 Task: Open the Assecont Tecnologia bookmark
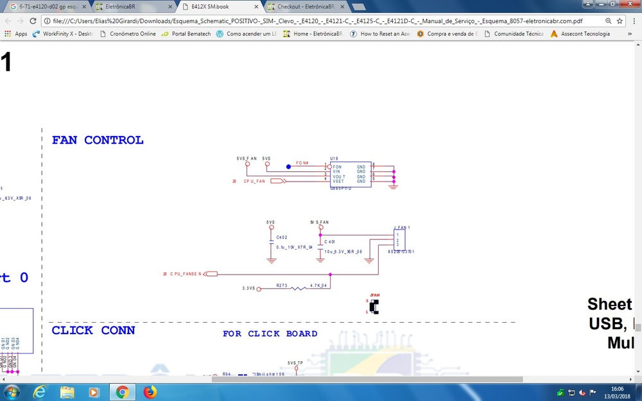[580, 34]
